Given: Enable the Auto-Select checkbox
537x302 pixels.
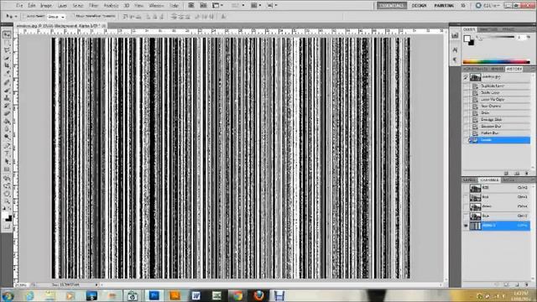Looking at the screenshot, I should coord(24,17).
